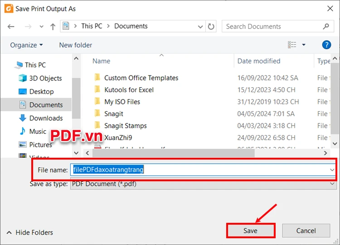Select the Snagit Stamps folder
The height and width of the screenshot is (245, 340).
point(125,126)
